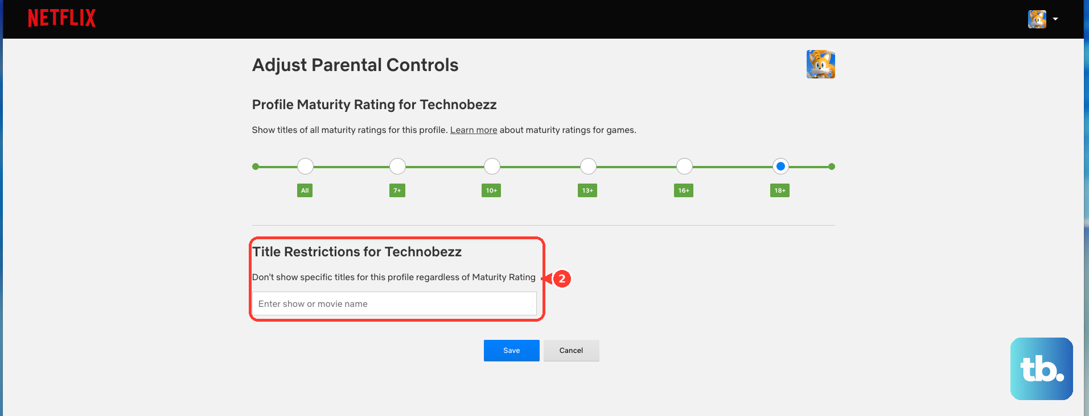The height and width of the screenshot is (416, 1089).
Task: Select the 7+ maturity rating radio
Action: tap(397, 167)
